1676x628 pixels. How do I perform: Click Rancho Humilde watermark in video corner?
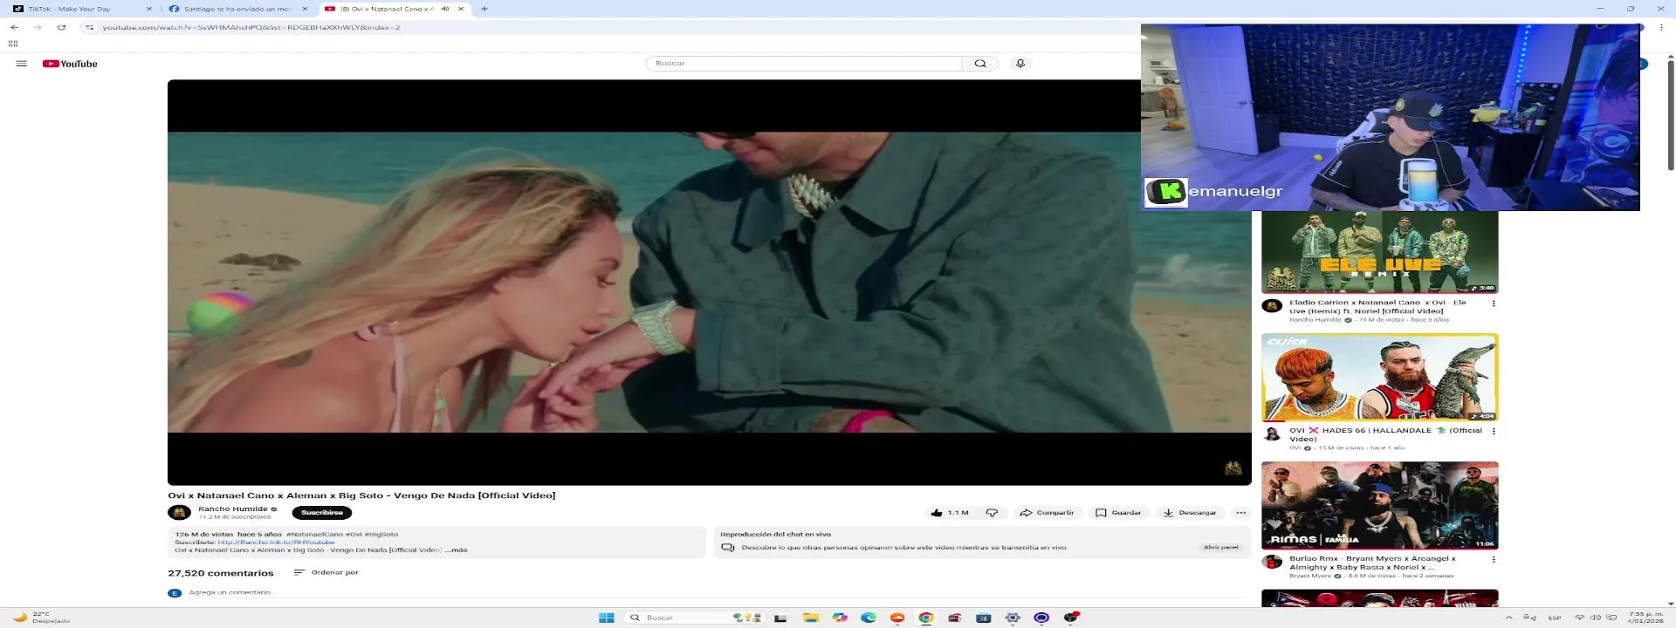[1233, 468]
